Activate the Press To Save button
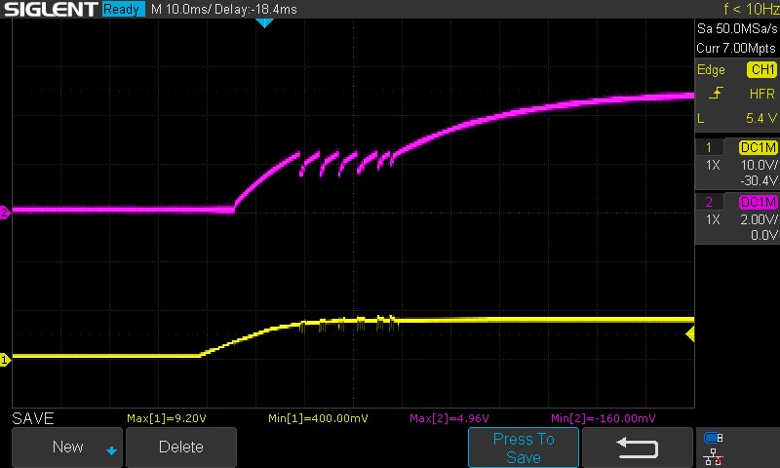The width and height of the screenshot is (780, 468). coord(524,448)
